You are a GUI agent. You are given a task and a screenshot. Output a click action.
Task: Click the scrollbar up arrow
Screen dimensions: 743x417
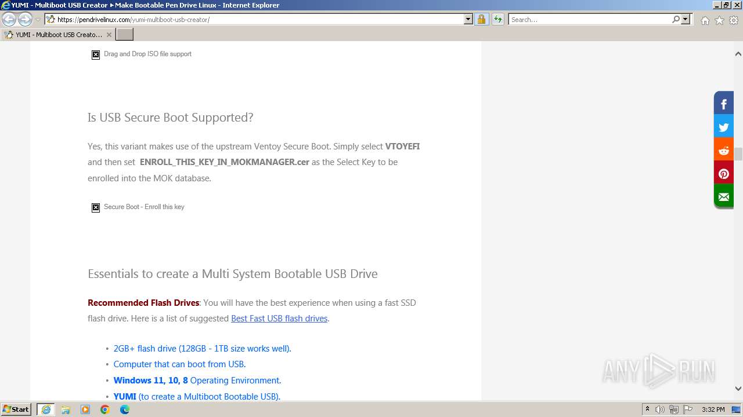(738, 54)
